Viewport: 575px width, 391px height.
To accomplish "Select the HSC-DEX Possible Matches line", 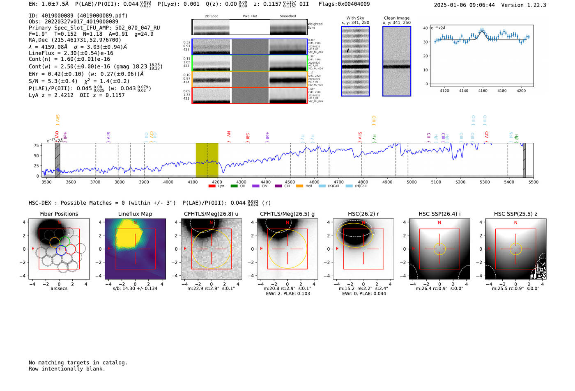I will pos(150,203).
